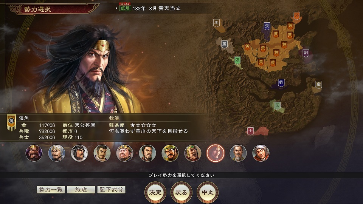This screenshot has width=363, height=204.
Task: Go back with the 戻る button
Action: (x=181, y=192)
